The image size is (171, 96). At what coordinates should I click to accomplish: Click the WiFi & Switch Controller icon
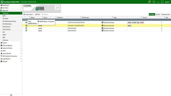(1, 56)
